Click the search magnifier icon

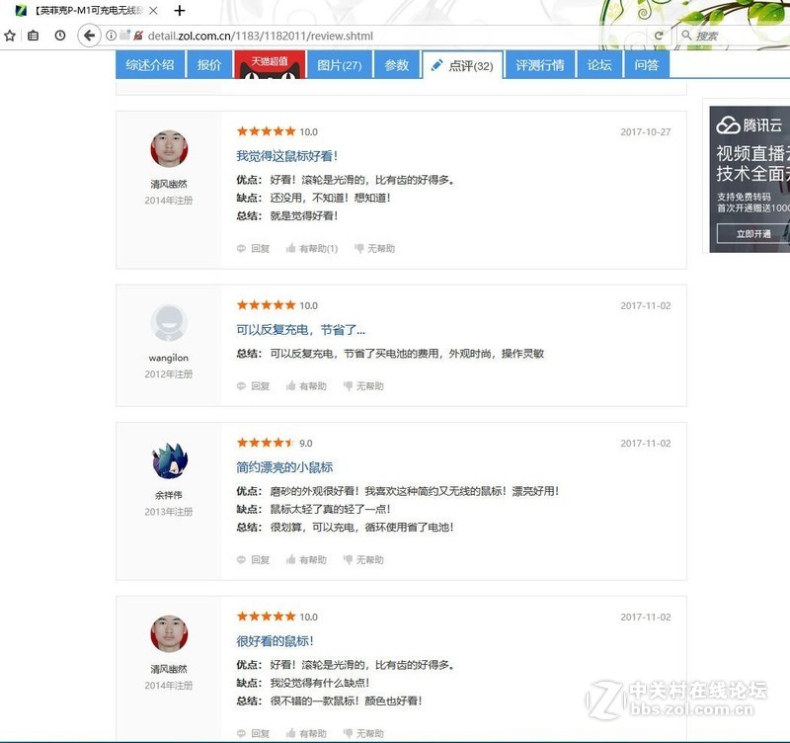click(686, 36)
